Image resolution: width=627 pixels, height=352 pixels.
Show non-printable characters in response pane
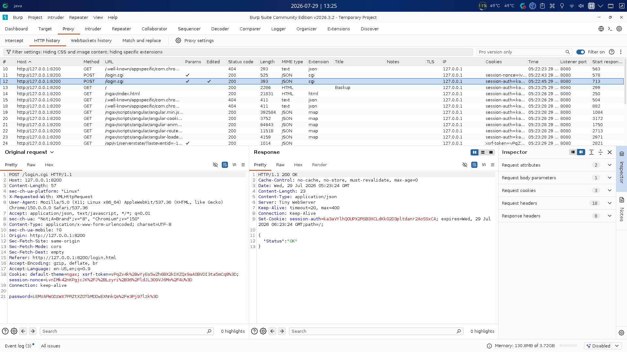coord(484,165)
